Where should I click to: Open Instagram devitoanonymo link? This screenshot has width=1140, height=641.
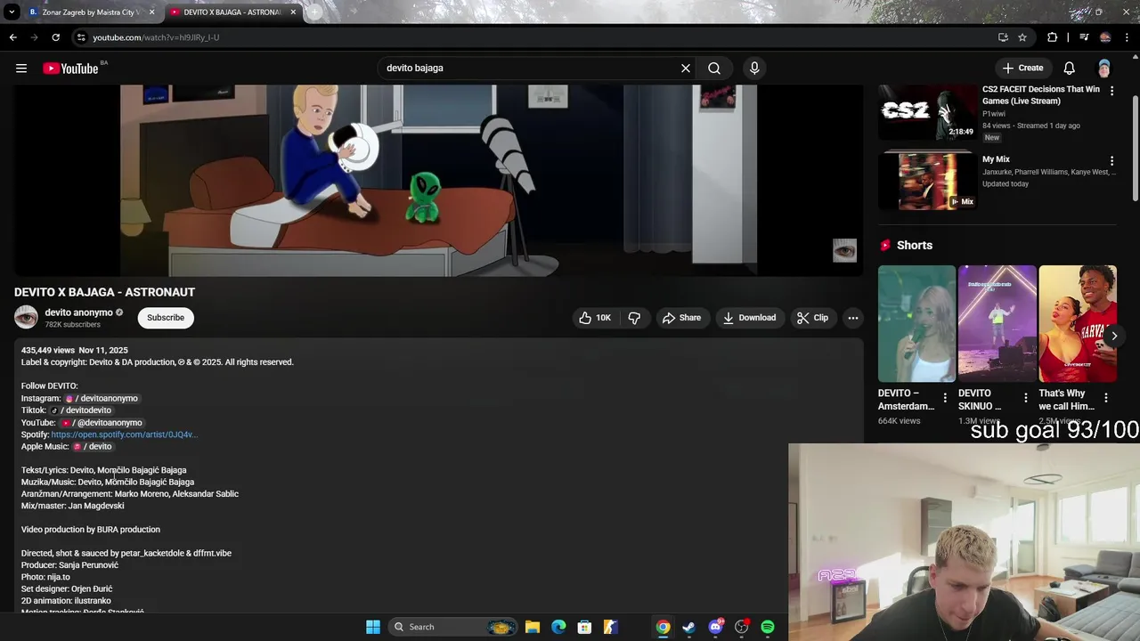pyautogui.click(x=102, y=398)
